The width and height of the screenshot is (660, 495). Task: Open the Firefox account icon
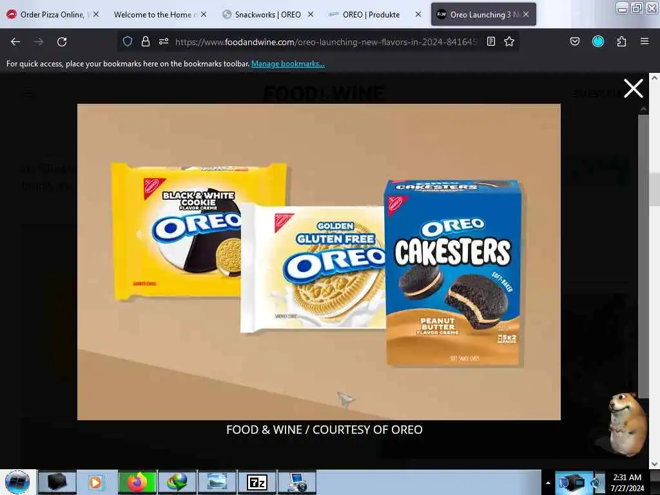point(597,41)
